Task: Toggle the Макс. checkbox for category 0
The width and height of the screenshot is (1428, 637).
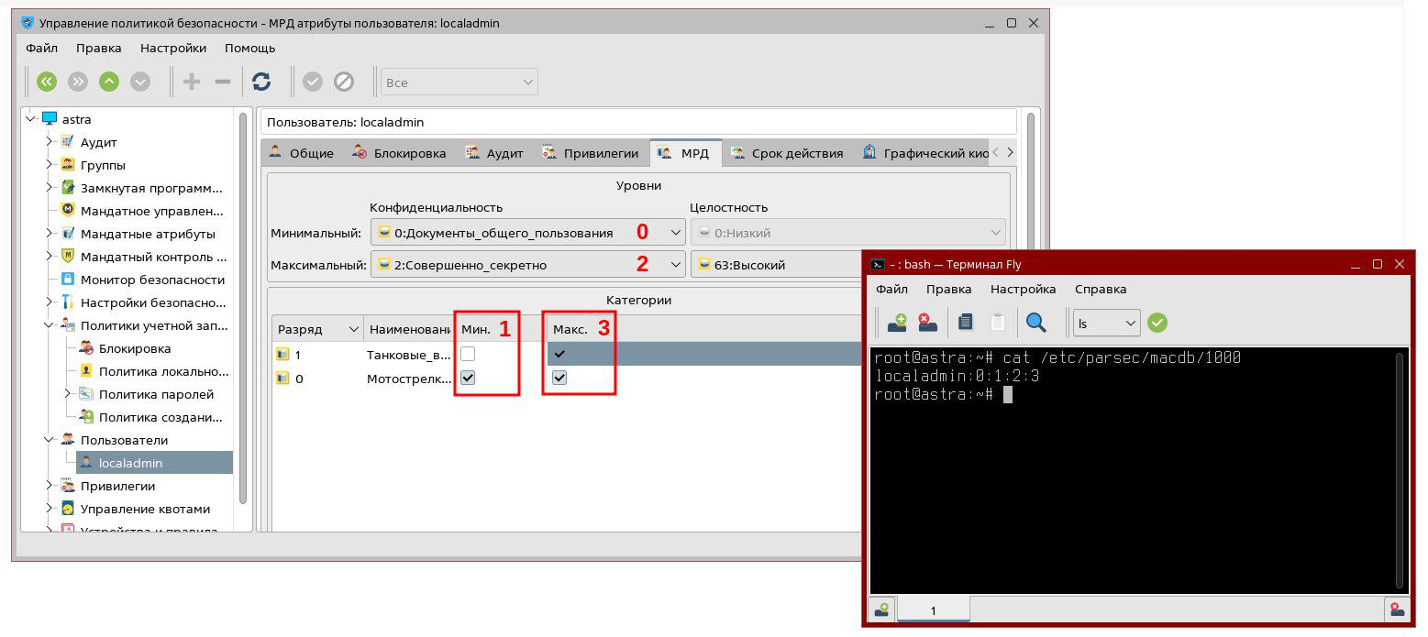Action: tap(559, 378)
